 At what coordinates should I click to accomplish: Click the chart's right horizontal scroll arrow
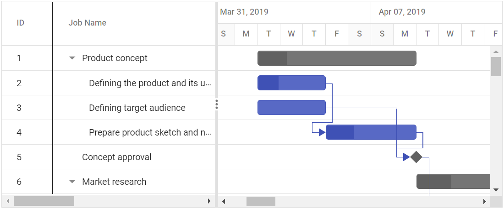484,201
